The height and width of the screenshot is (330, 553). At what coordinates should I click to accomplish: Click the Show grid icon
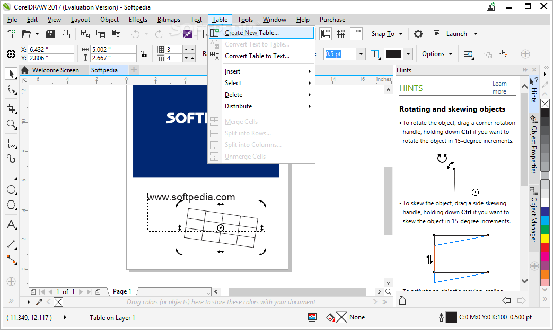tap(341, 34)
